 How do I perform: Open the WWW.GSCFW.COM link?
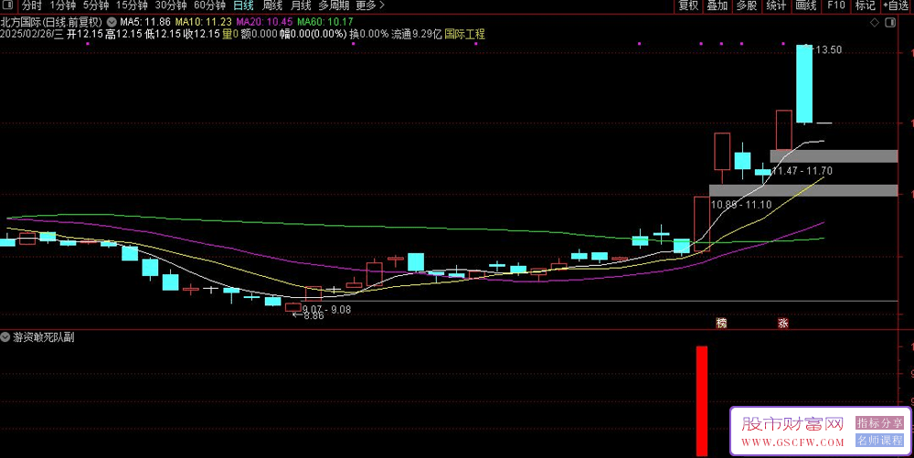pyautogui.click(x=792, y=442)
